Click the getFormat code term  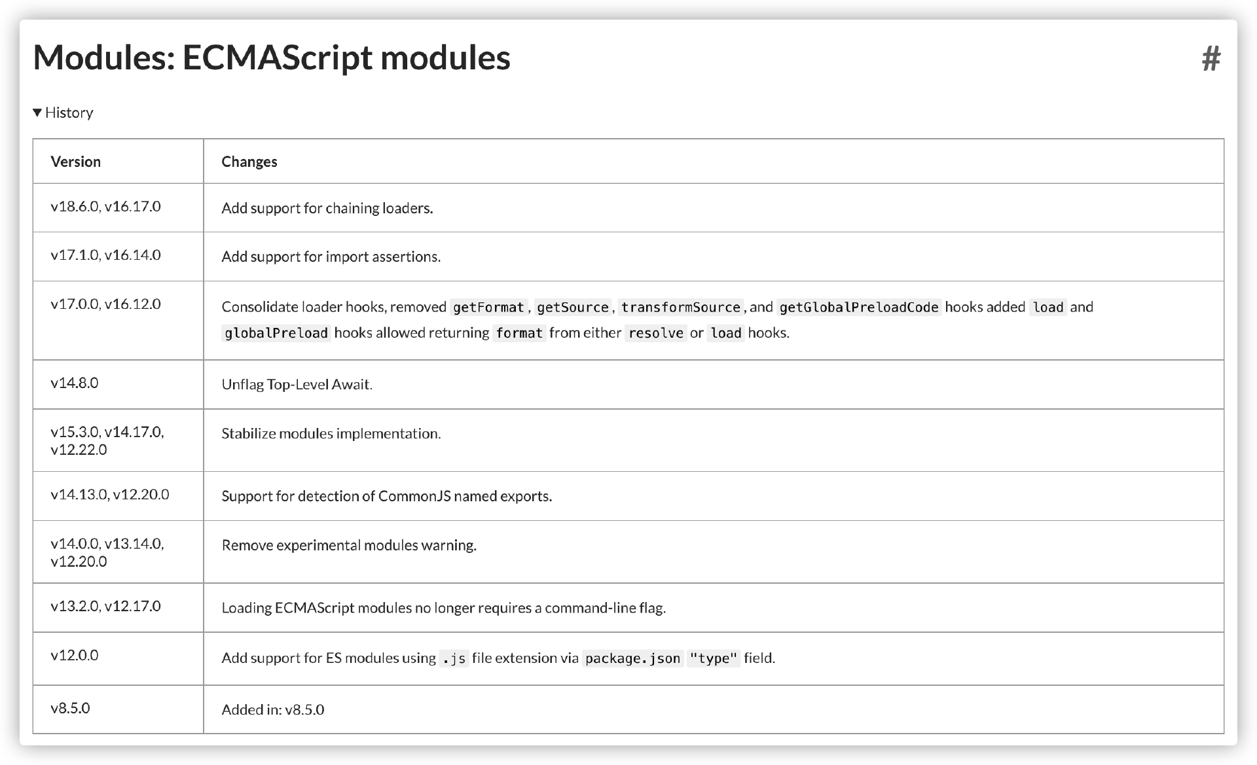tap(488, 308)
